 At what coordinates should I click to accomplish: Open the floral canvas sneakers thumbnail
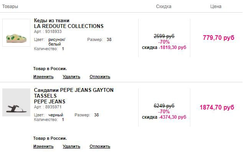[x=17, y=33]
